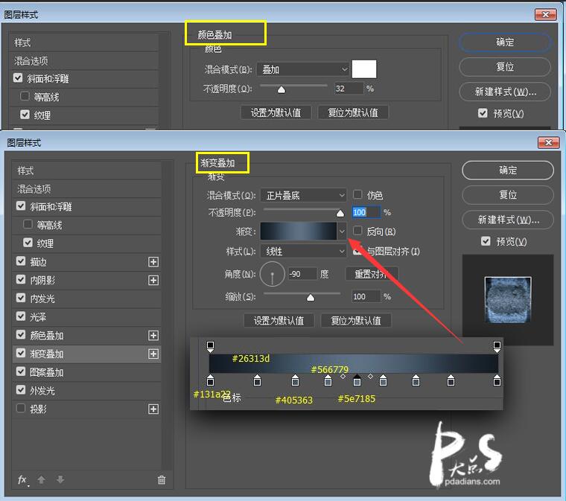Toggle 预览 checkbox in upper dialog
This screenshot has height=501, width=566.
[x=483, y=113]
